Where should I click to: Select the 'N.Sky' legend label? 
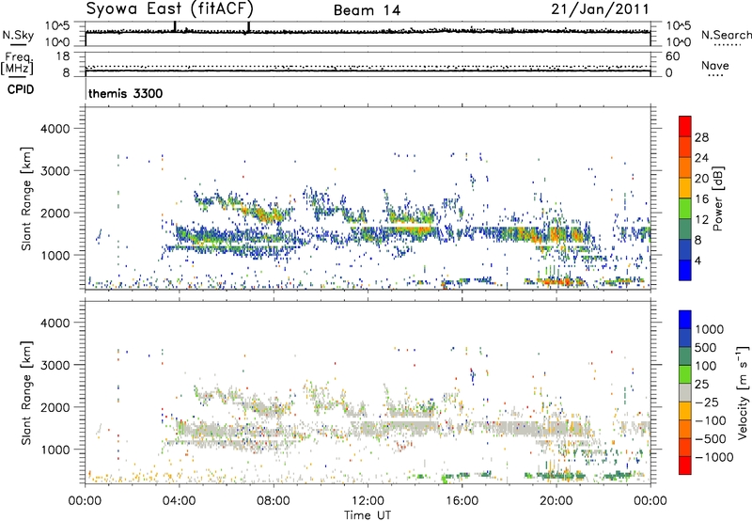click(x=18, y=35)
